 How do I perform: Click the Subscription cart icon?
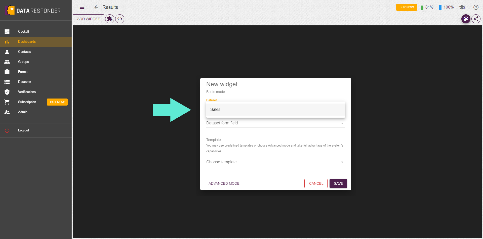[x=7, y=102]
